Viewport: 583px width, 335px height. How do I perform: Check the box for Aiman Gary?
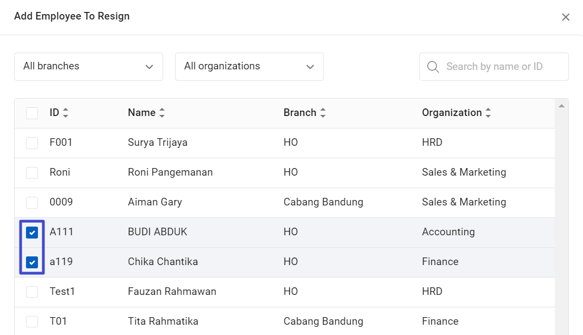(32, 203)
